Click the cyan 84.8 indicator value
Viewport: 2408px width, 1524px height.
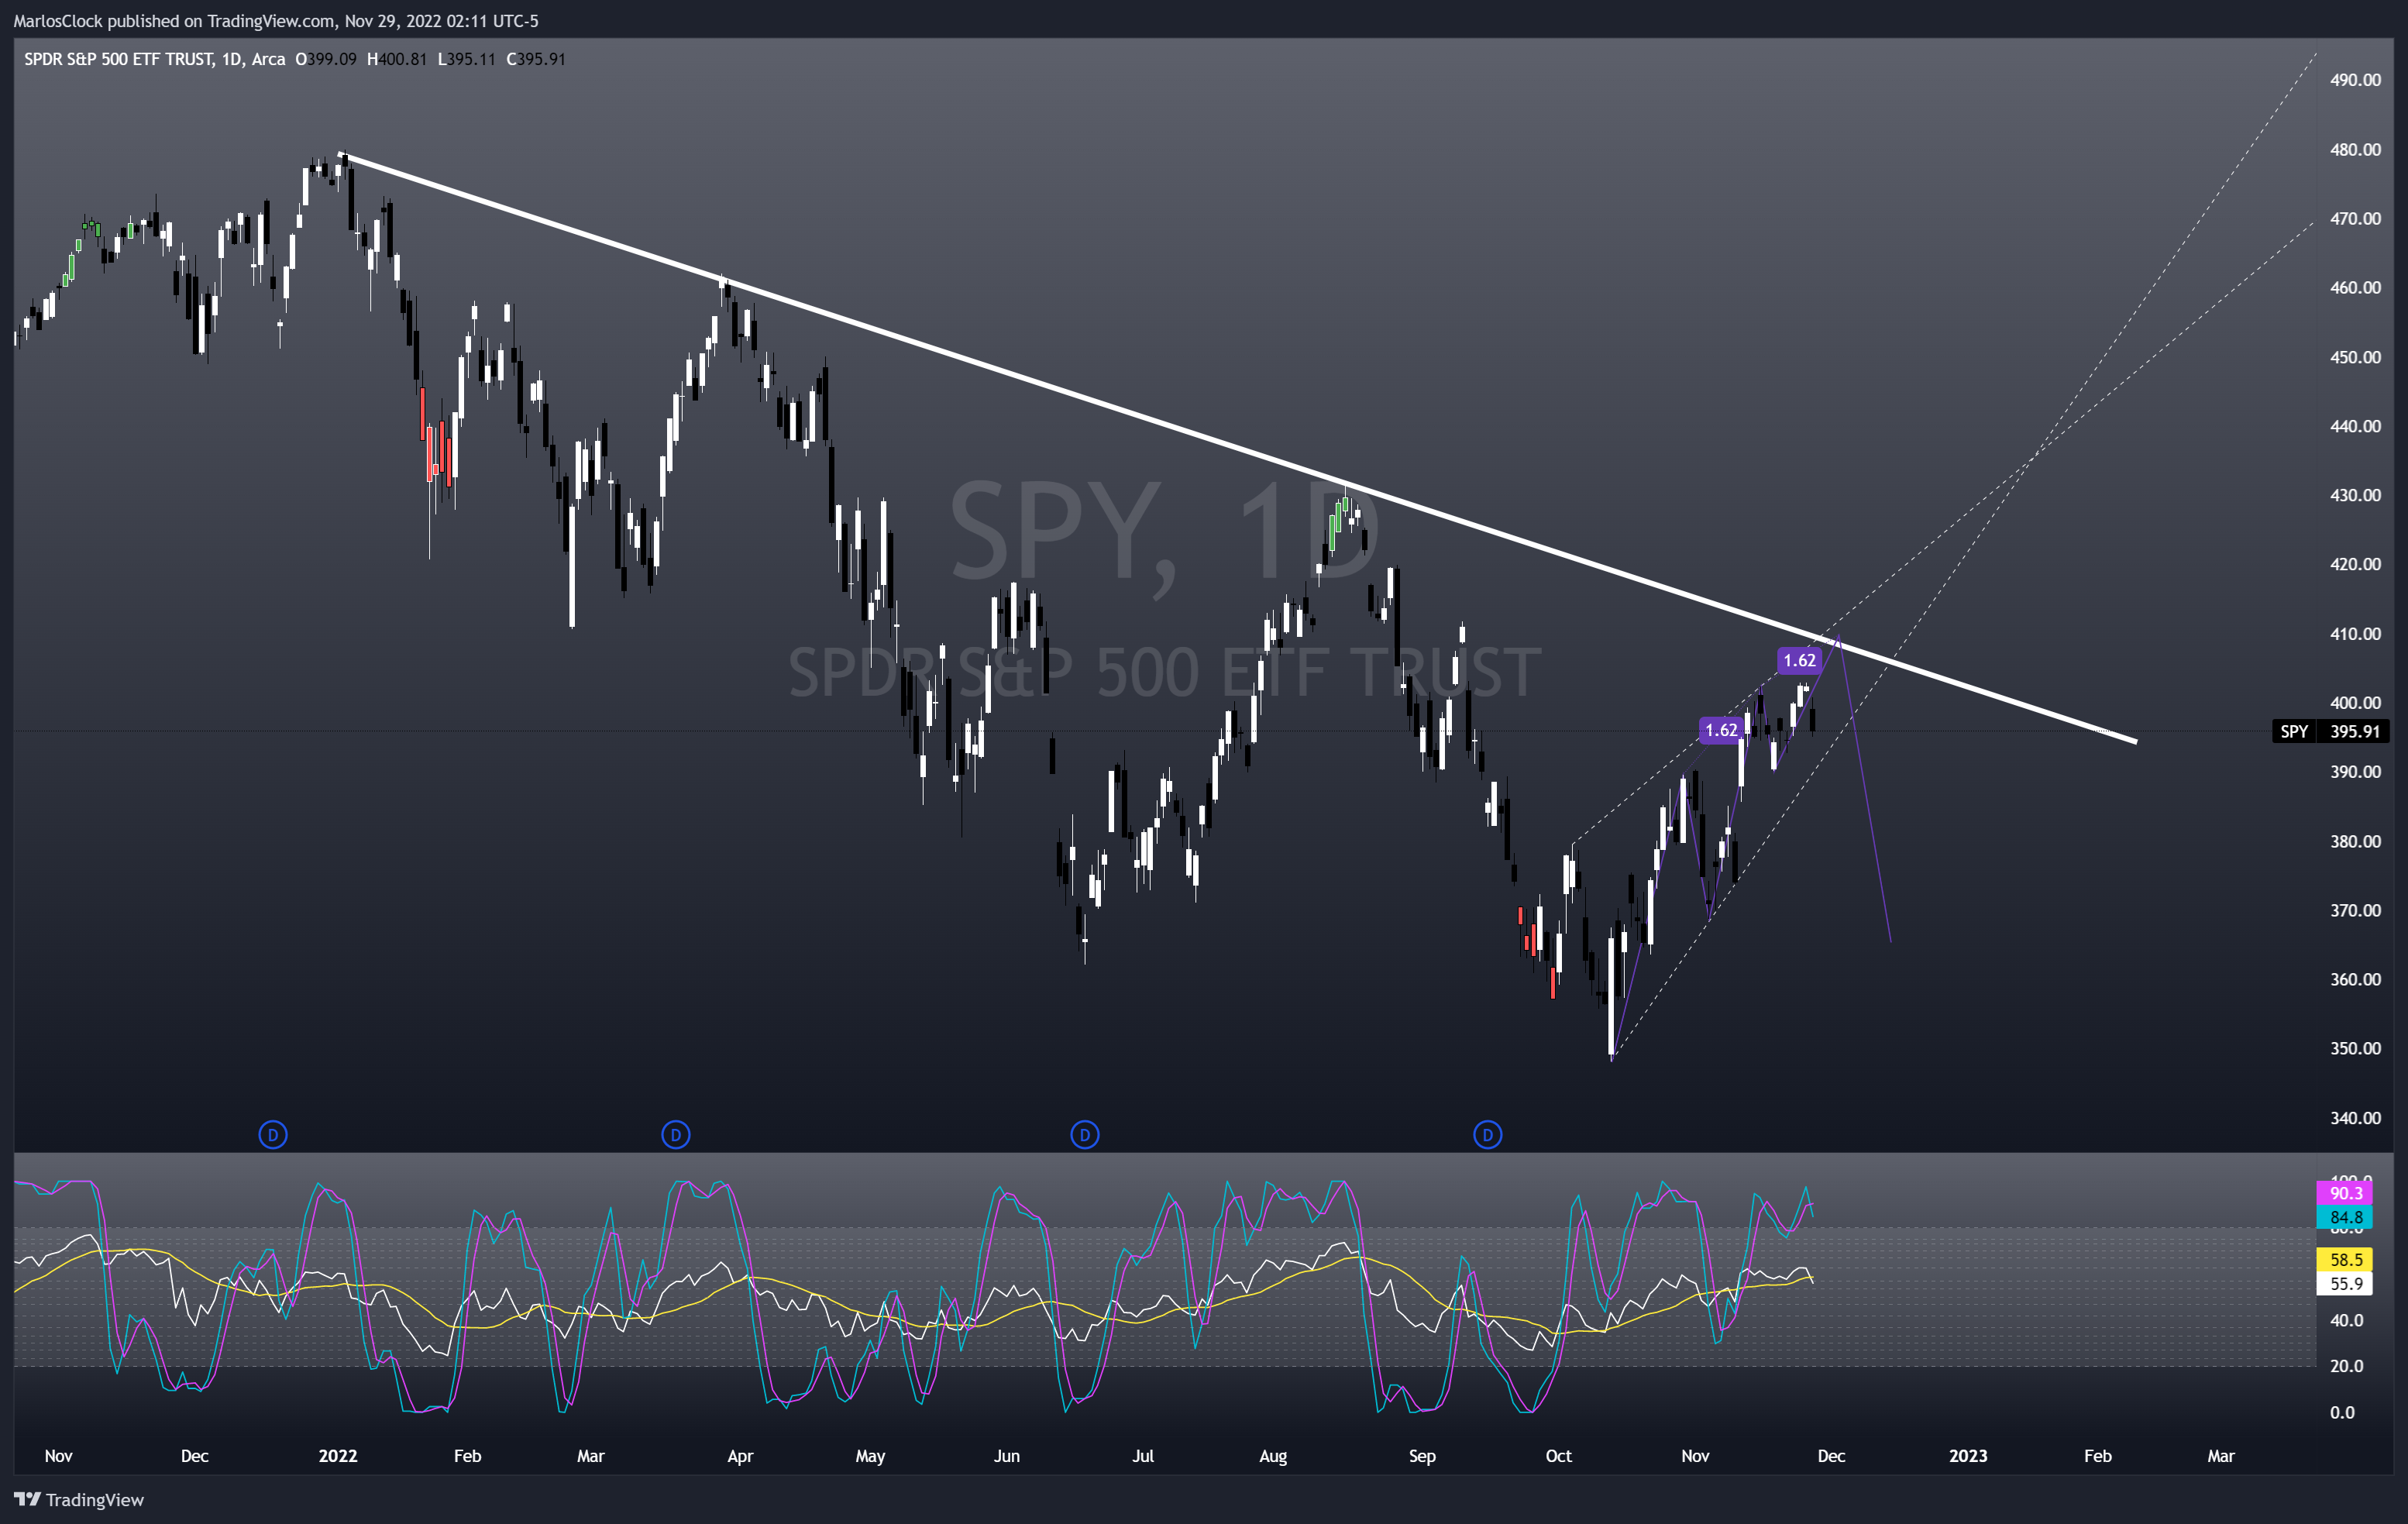point(2345,1217)
